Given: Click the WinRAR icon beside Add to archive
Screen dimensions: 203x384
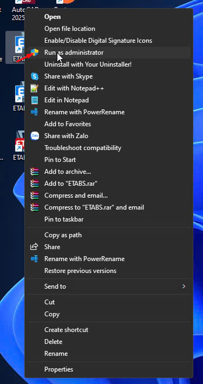Looking at the screenshot, I should coord(35,172).
